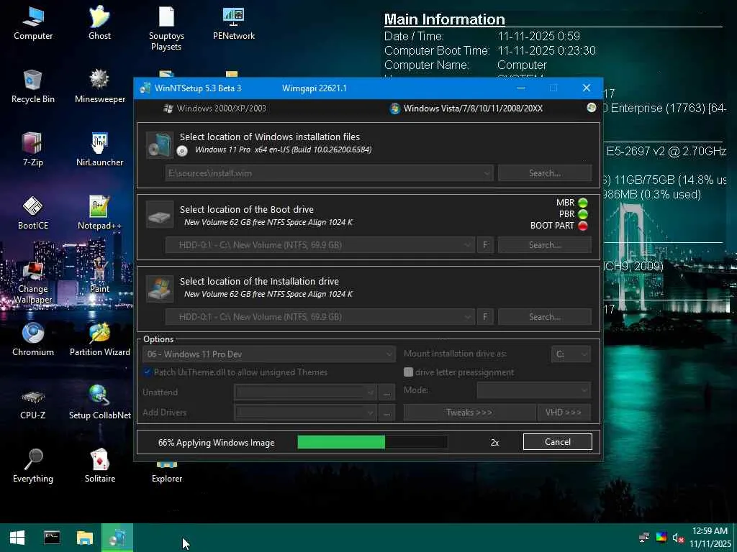Open the BootICE desktop icon

33,213
